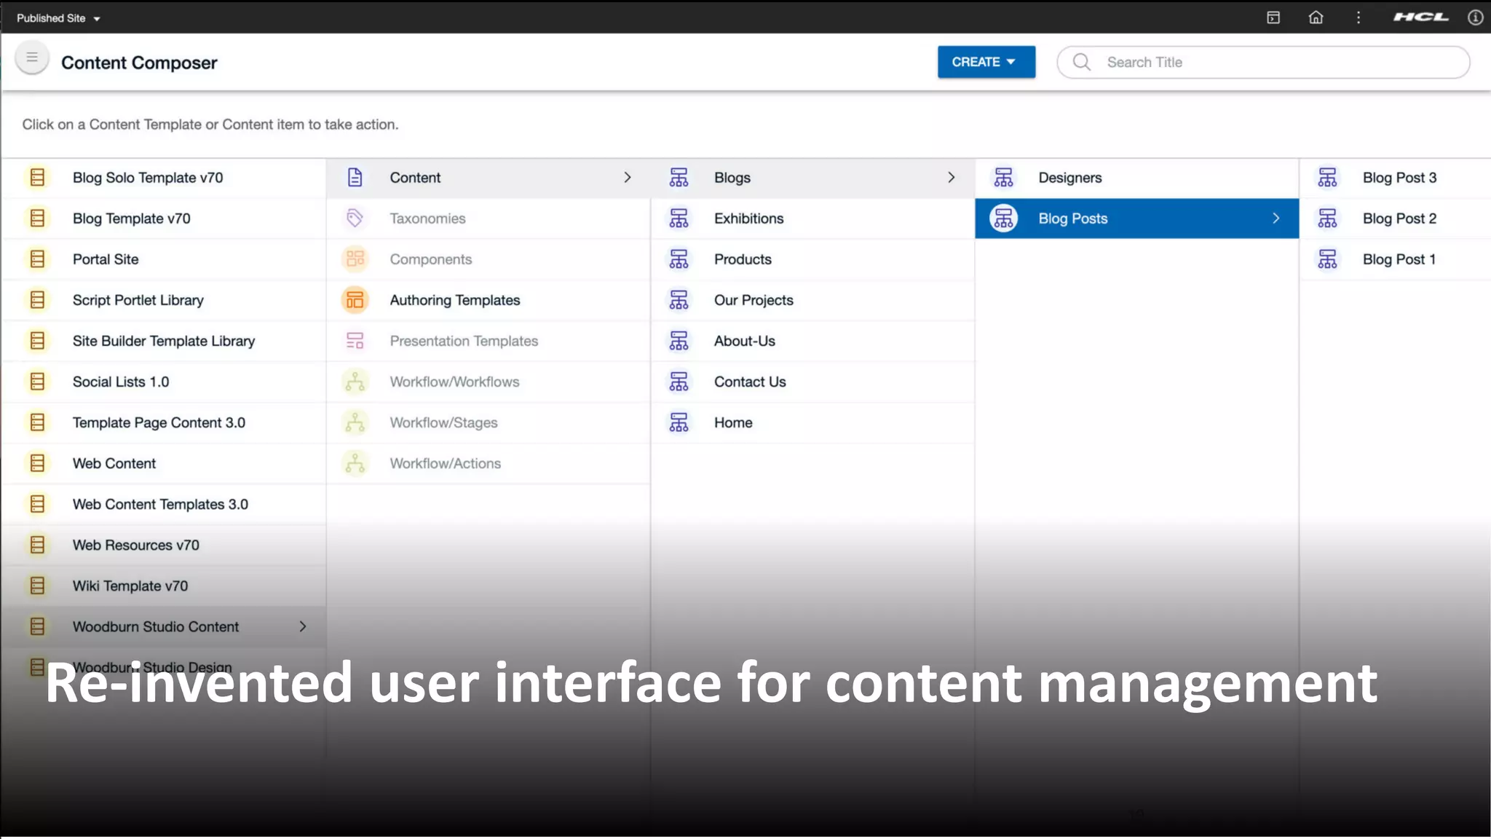
Task: Open the CREATE dropdown button
Action: pyautogui.click(x=986, y=62)
